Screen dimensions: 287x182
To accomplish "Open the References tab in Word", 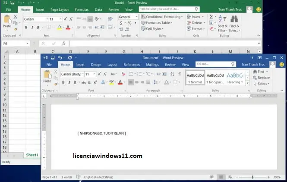I will click(x=132, y=65).
